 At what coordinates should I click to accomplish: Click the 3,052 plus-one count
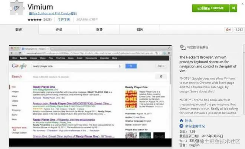tap(239, 30)
